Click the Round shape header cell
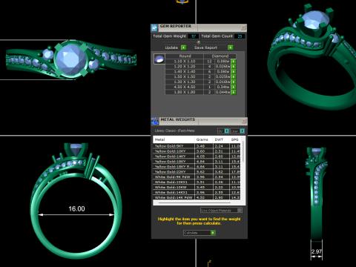The image size is (356, 267). click(185, 56)
